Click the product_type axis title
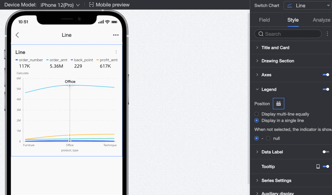This screenshot has width=332, height=195. tap(70, 150)
